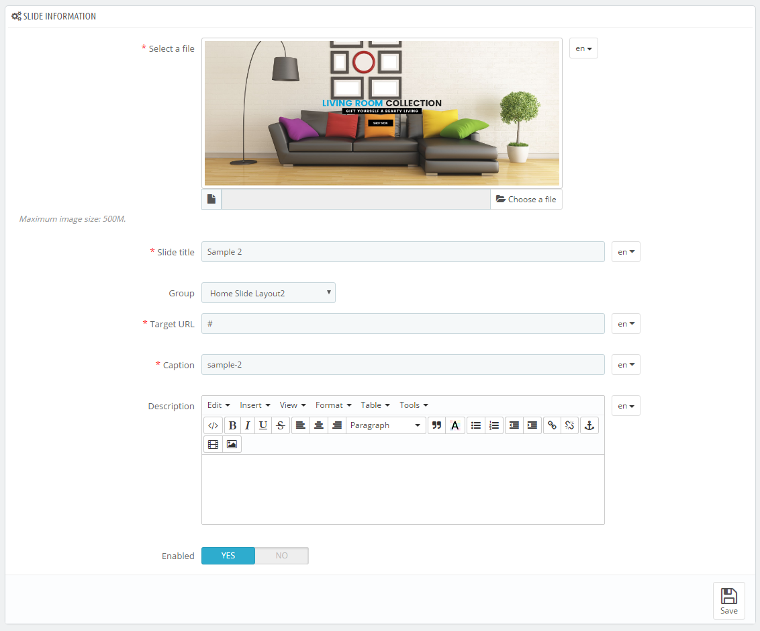
Task: Remove link from selected text
Action: [x=569, y=425]
